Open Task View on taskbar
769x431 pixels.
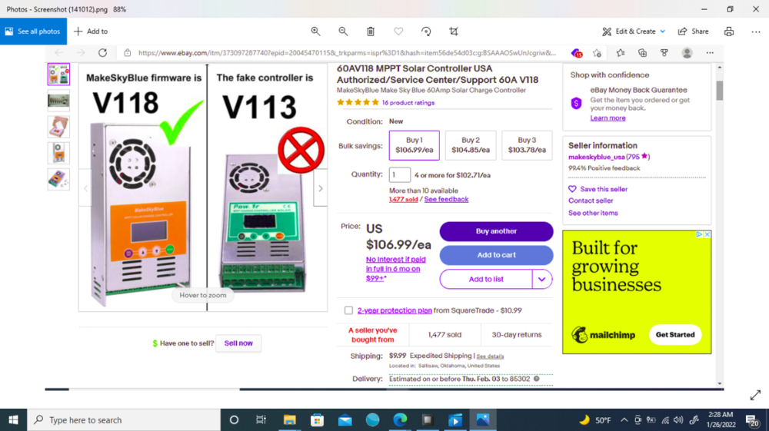261,420
